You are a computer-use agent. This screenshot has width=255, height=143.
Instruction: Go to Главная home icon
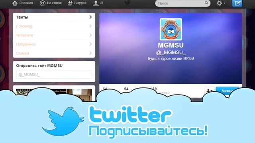[15, 3]
